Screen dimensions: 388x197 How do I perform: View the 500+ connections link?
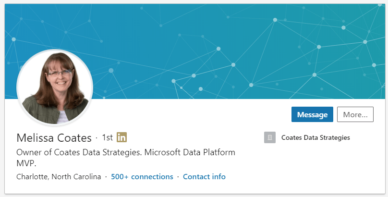pyautogui.click(x=142, y=176)
